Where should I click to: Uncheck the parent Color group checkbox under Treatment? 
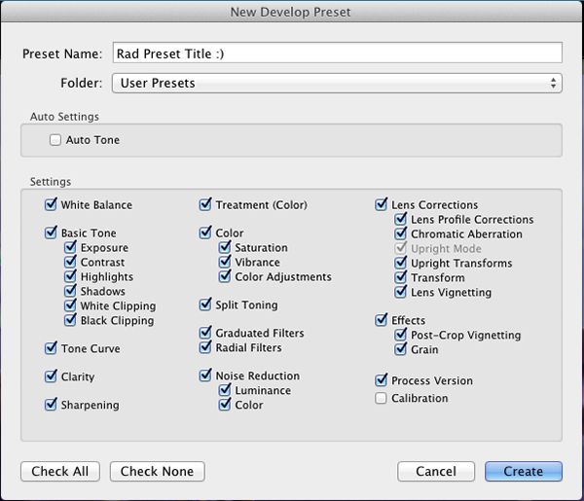point(205,233)
